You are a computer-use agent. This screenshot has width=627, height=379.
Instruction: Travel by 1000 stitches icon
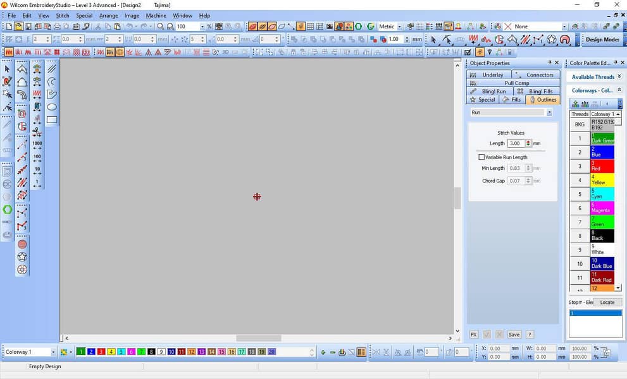(37, 146)
